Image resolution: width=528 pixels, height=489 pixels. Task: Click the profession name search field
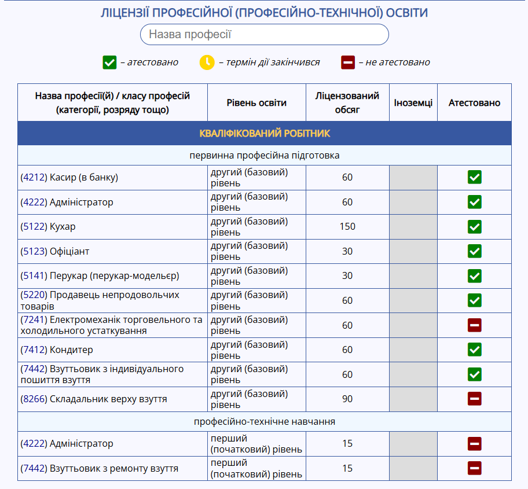264,35
